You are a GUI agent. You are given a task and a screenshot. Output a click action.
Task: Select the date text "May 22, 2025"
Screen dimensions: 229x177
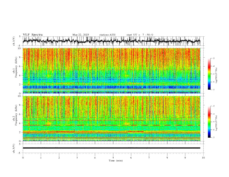81,35
